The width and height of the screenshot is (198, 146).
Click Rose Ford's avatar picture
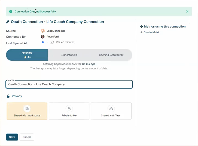(x=43, y=37)
